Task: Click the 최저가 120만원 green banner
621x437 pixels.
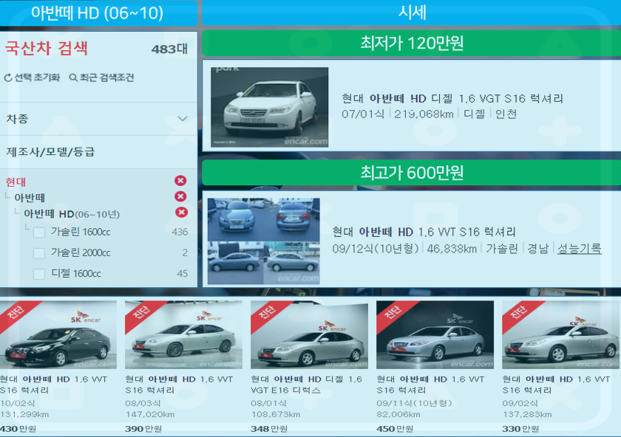Action: [x=412, y=43]
